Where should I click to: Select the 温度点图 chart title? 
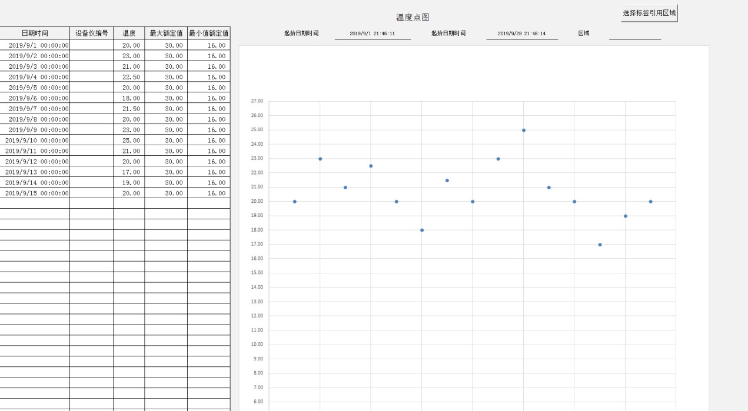pos(413,18)
